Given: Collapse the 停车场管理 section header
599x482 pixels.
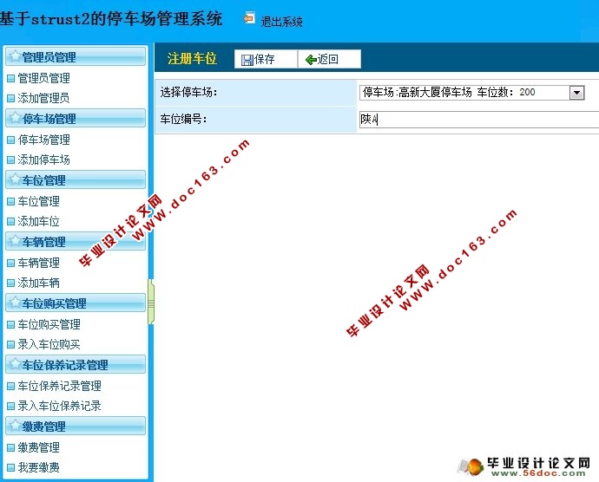Looking at the screenshot, I should pyautogui.click(x=76, y=118).
